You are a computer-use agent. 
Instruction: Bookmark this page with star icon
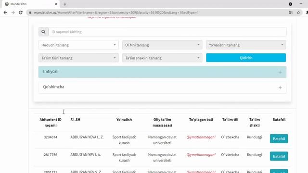click(298, 12)
